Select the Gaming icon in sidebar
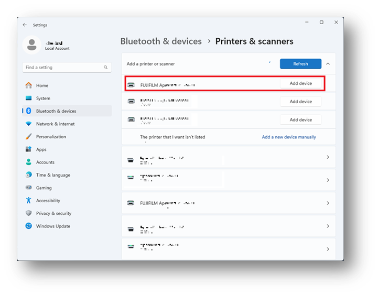This screenshot has height=295, width=378. click(x=28, y=188)
